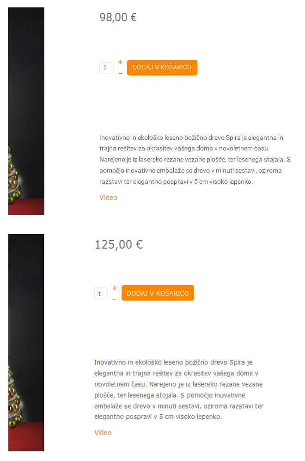Click top description line starting 'Narejeno je iz lasersko'
The height and width of the screenshot is (461, 305).
click(x=195, y=159)
